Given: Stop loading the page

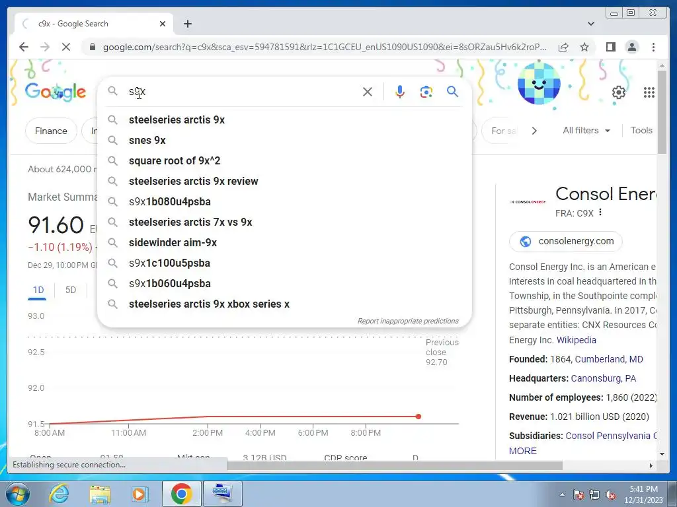Looking at the screenshot, I should point(66,47).
